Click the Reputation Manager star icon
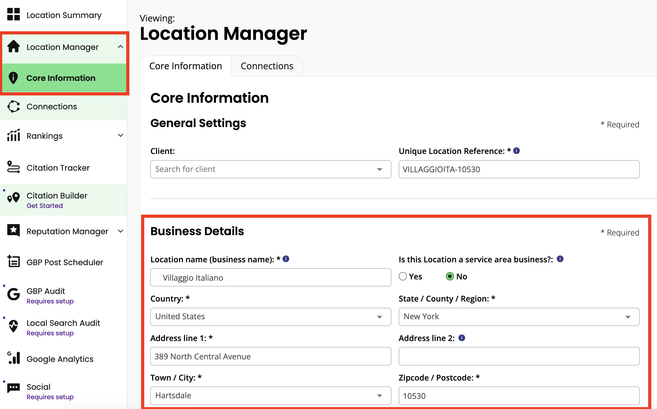Viewport: 657px width, 409px height. coord(14,230)
